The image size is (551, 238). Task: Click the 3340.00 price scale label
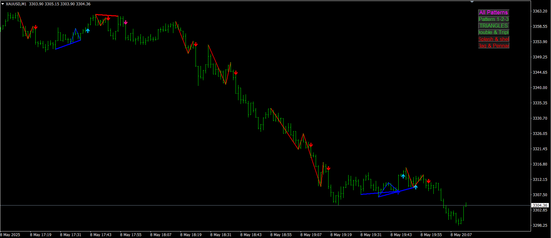click(540, 88)
